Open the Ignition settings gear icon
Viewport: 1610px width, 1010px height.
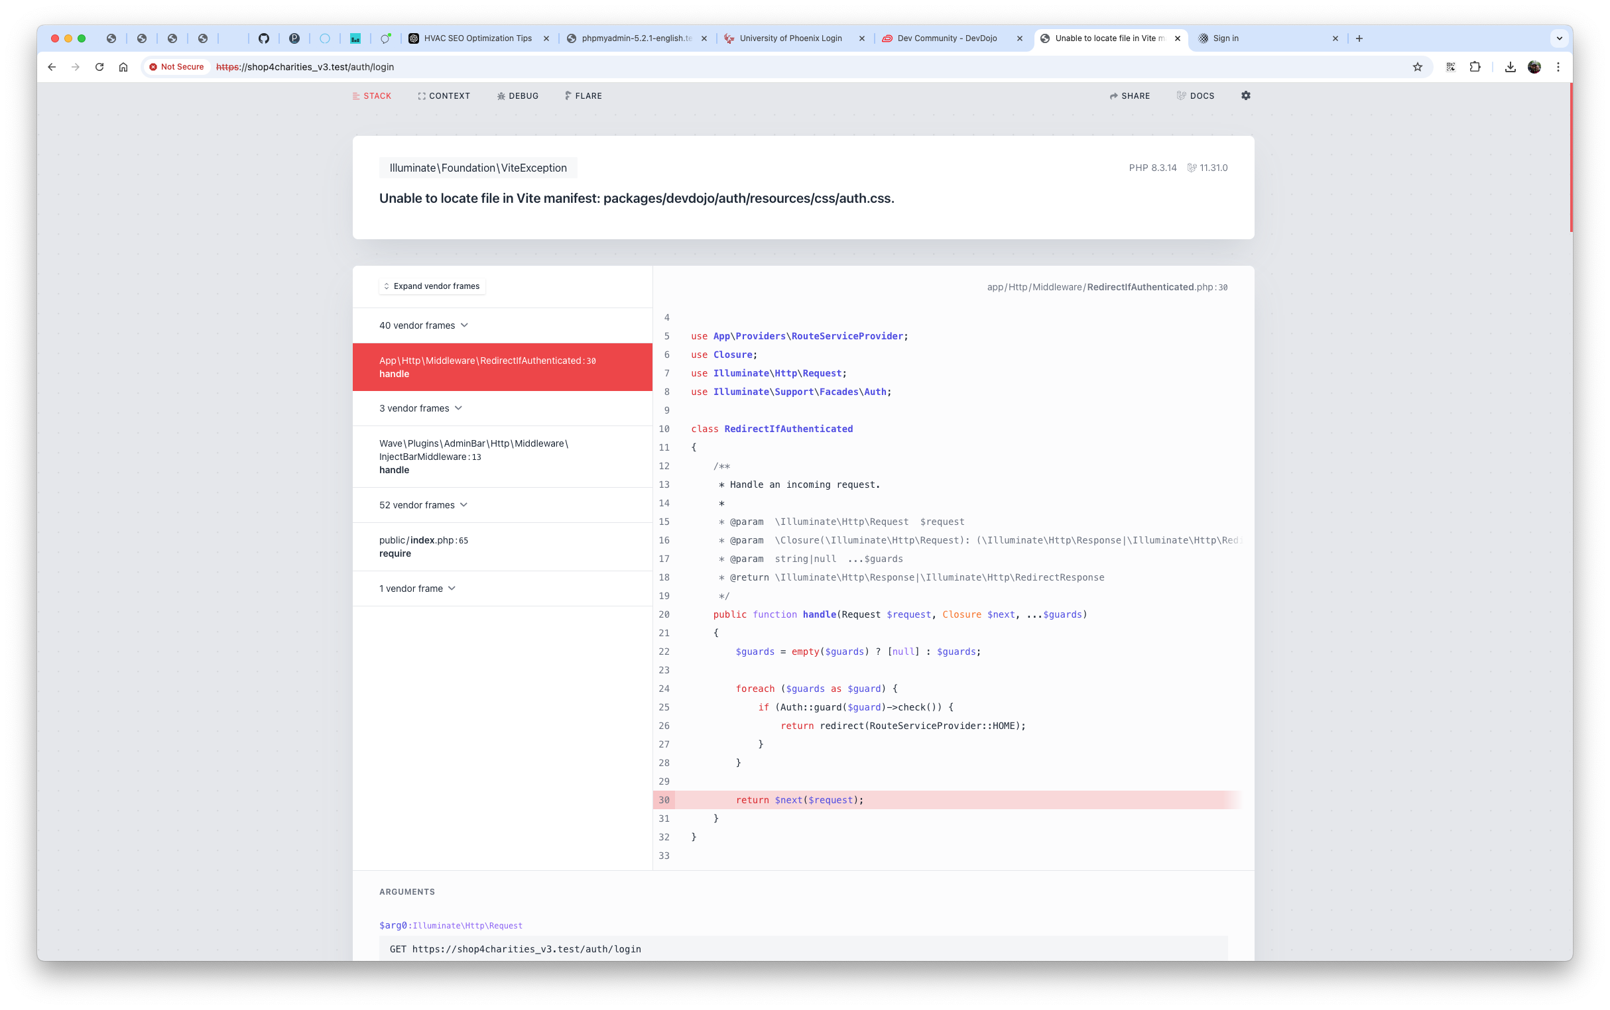(1245, 95)
